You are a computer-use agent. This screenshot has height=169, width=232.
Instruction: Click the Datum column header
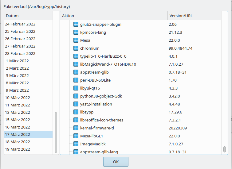click(x=28, y=16)
